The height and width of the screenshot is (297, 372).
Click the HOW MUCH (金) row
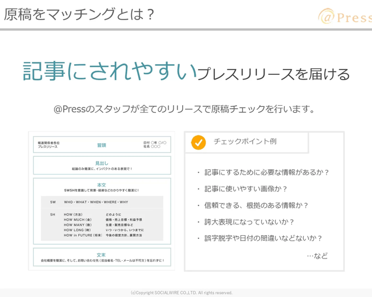(103, 220)
